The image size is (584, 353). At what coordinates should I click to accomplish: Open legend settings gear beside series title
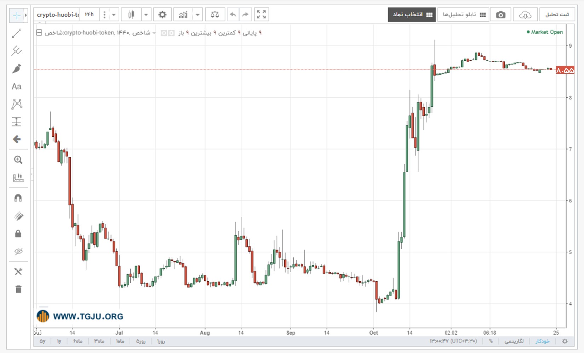tap(171, 33)
